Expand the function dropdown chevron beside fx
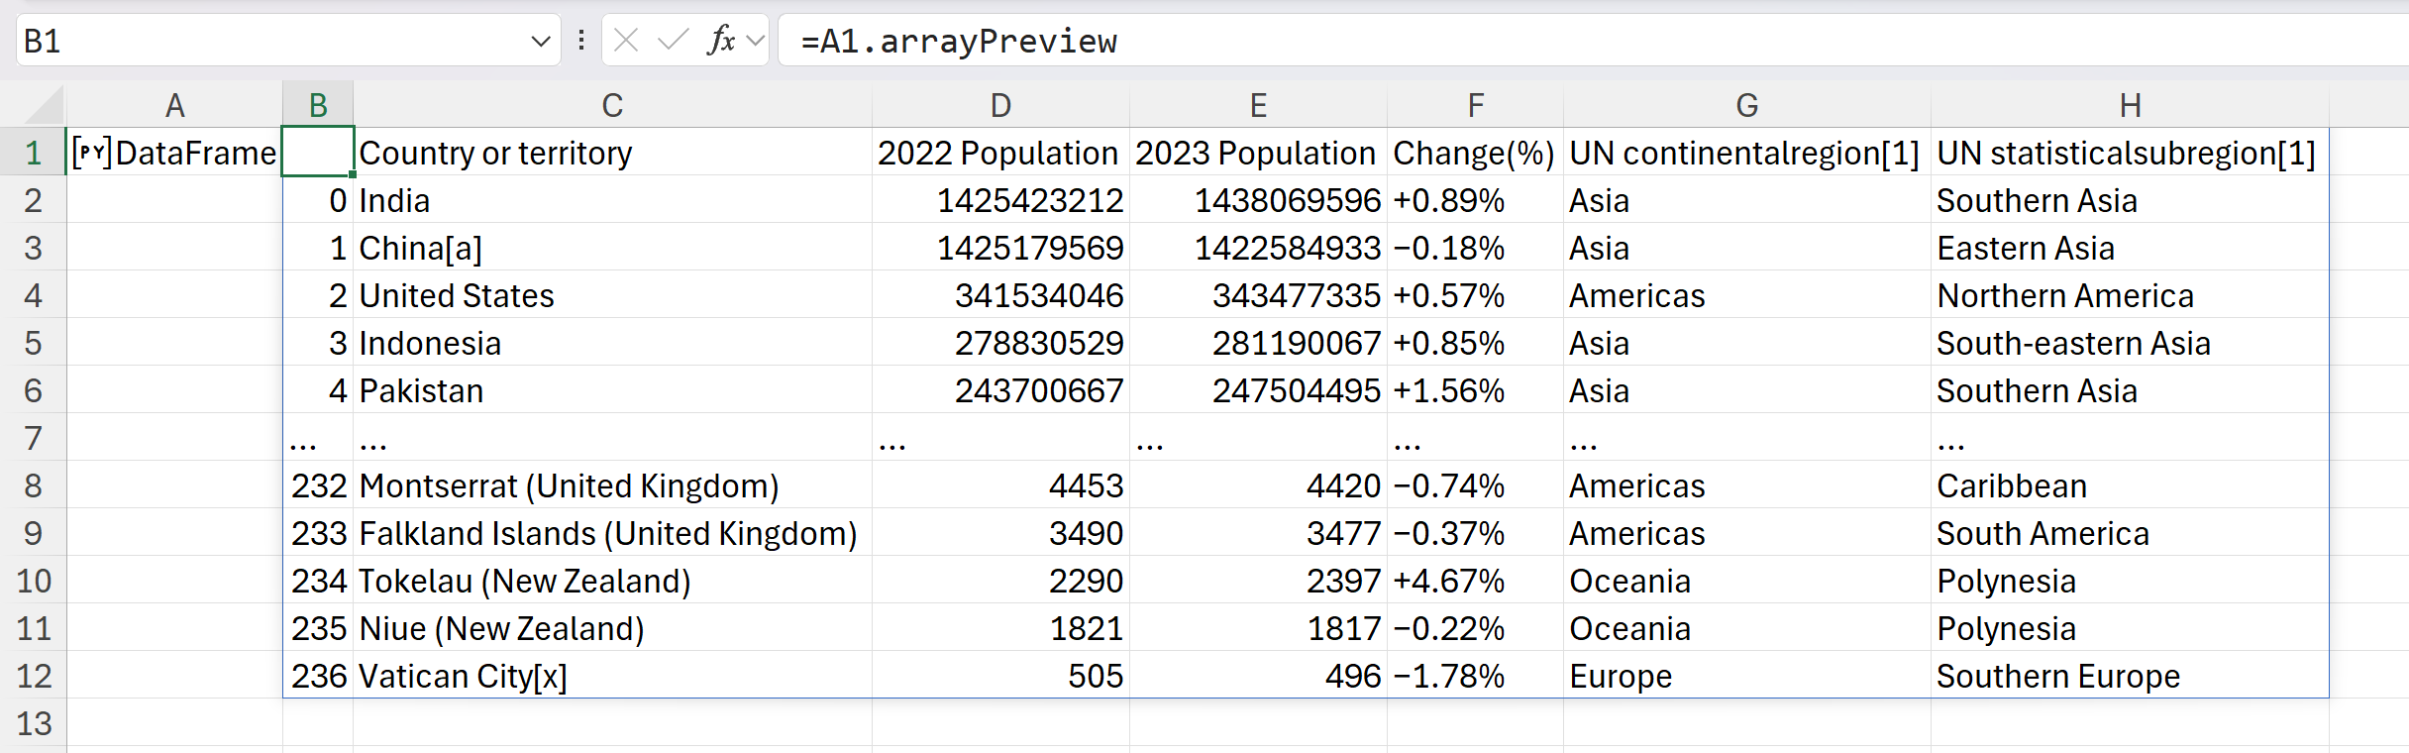The height and width of the screenshot is (753, 2409). (x=756, y=41)
